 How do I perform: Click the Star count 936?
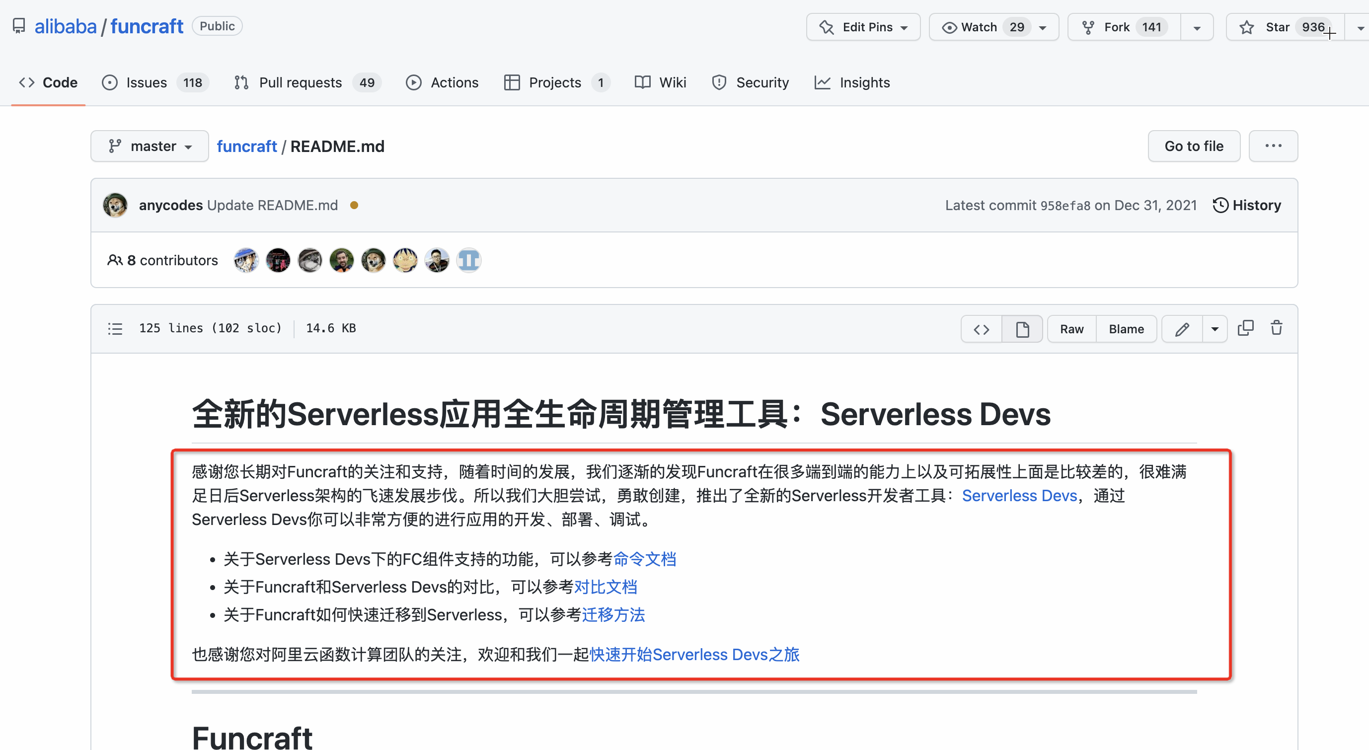(x=1313, y=27)
